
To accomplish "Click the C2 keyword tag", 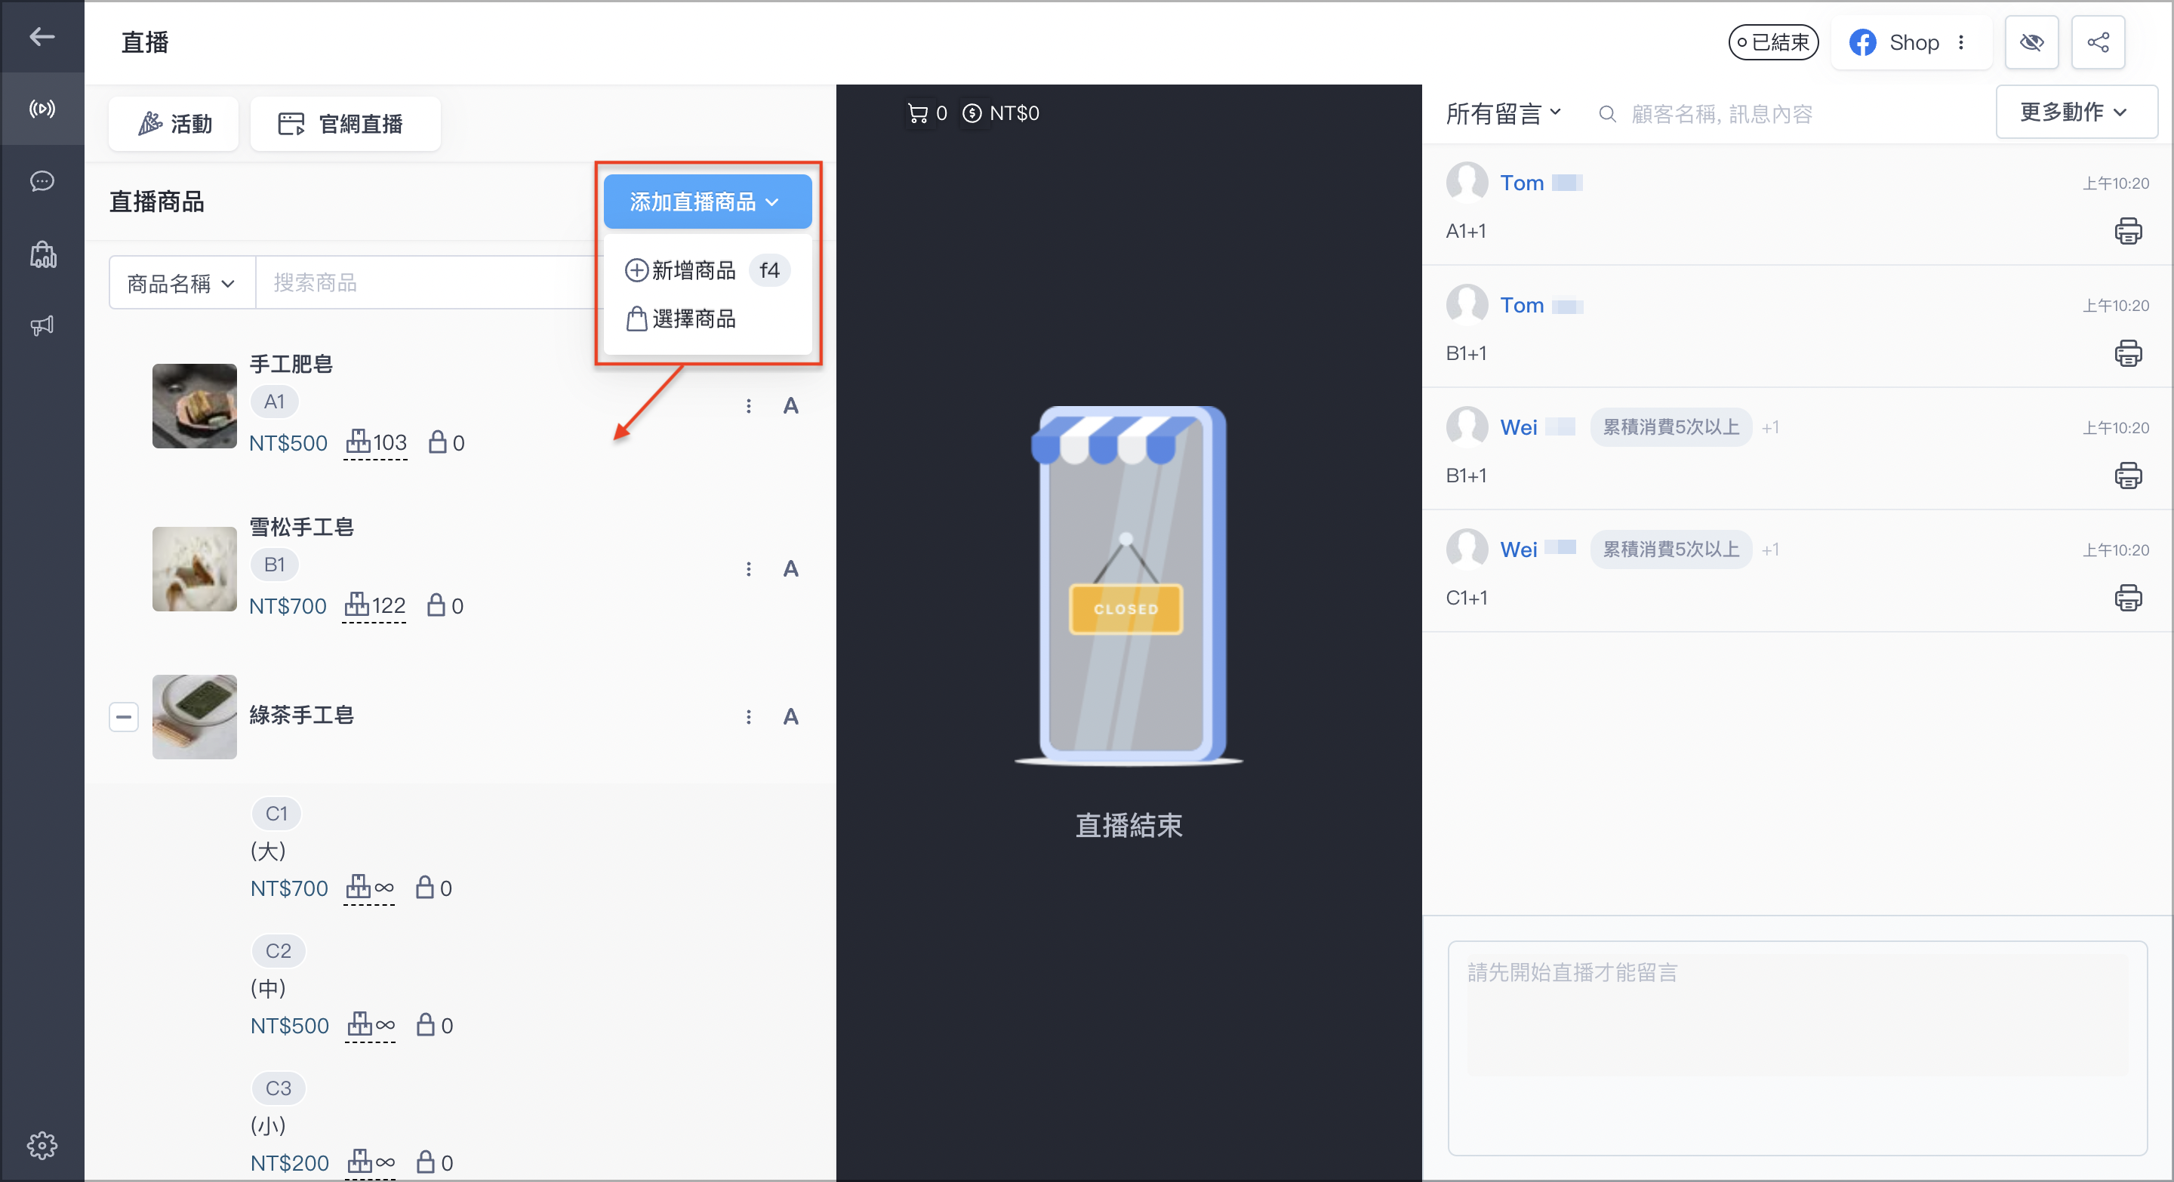I will coord(278,951).
